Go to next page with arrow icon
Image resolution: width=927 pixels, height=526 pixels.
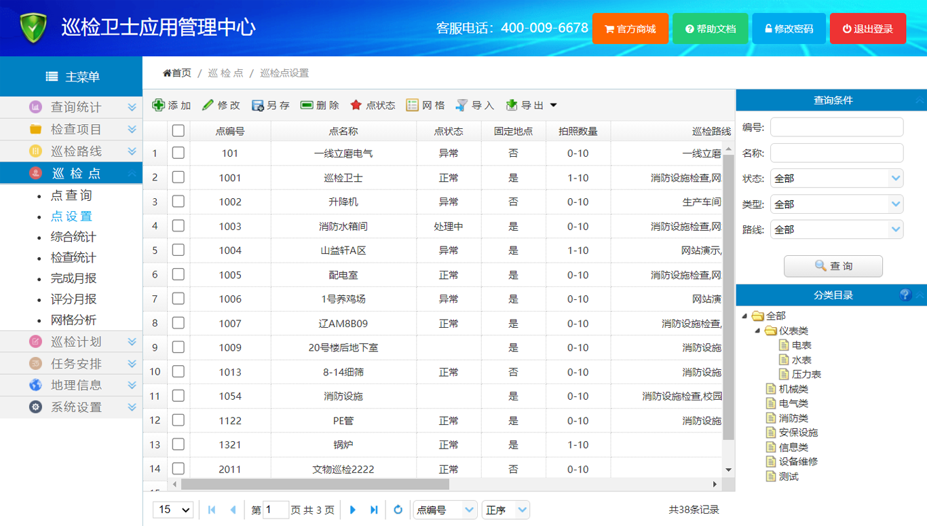[352, 510]
